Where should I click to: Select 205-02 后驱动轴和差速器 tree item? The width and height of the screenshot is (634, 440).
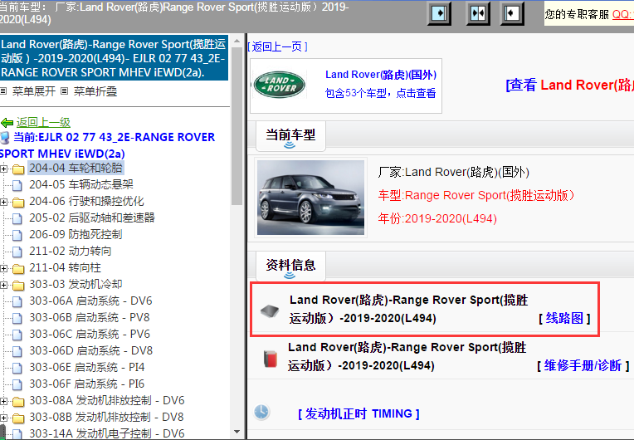[92, 218]
